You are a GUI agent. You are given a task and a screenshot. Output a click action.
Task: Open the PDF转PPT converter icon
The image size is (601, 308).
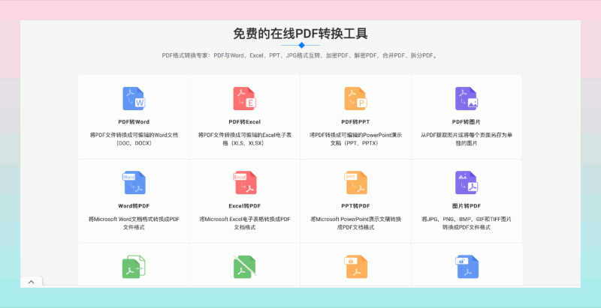(355, 99)
